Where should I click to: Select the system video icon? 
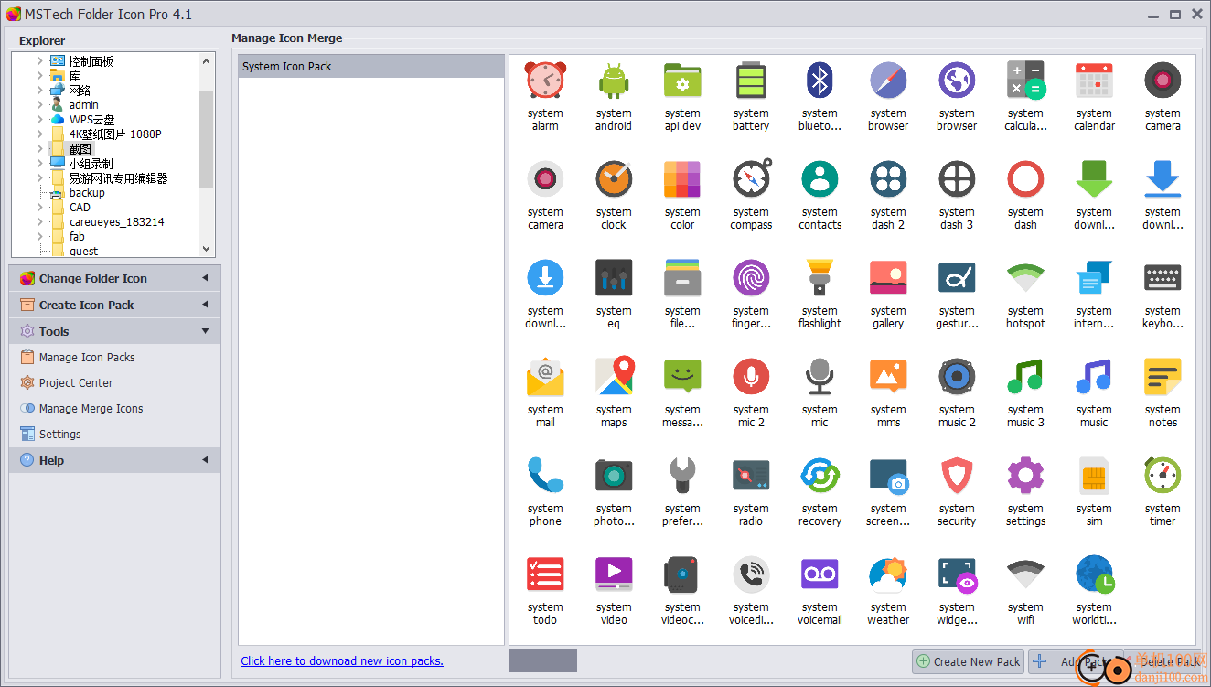pyautogui.click(x=614, y=574)
